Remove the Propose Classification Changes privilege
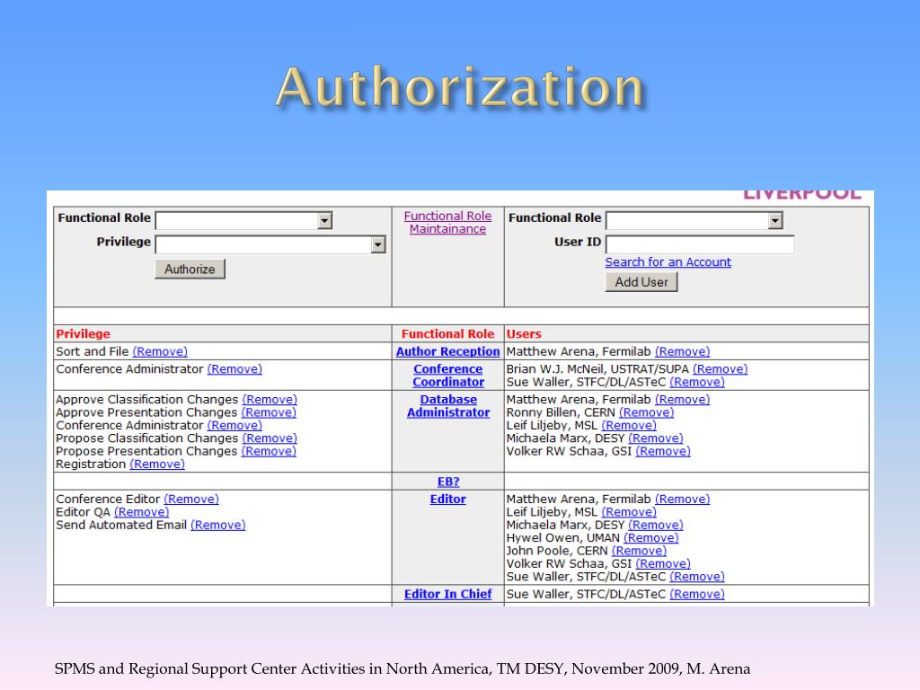Image resolution: width=920 pixels, height=690 pixels. pyautogui.click(x=270, y=438)
